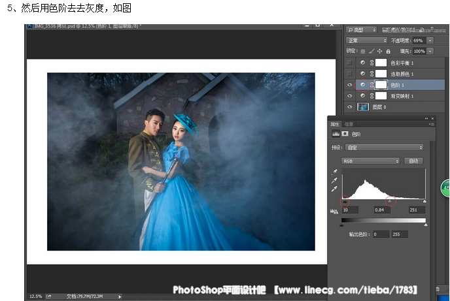
Task: Click the mask link icon on 色彩平衡 1
Action: [372, 63]
